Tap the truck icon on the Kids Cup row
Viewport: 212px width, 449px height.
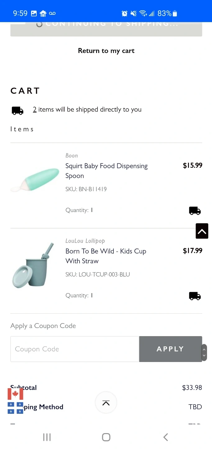click(195, 296)
